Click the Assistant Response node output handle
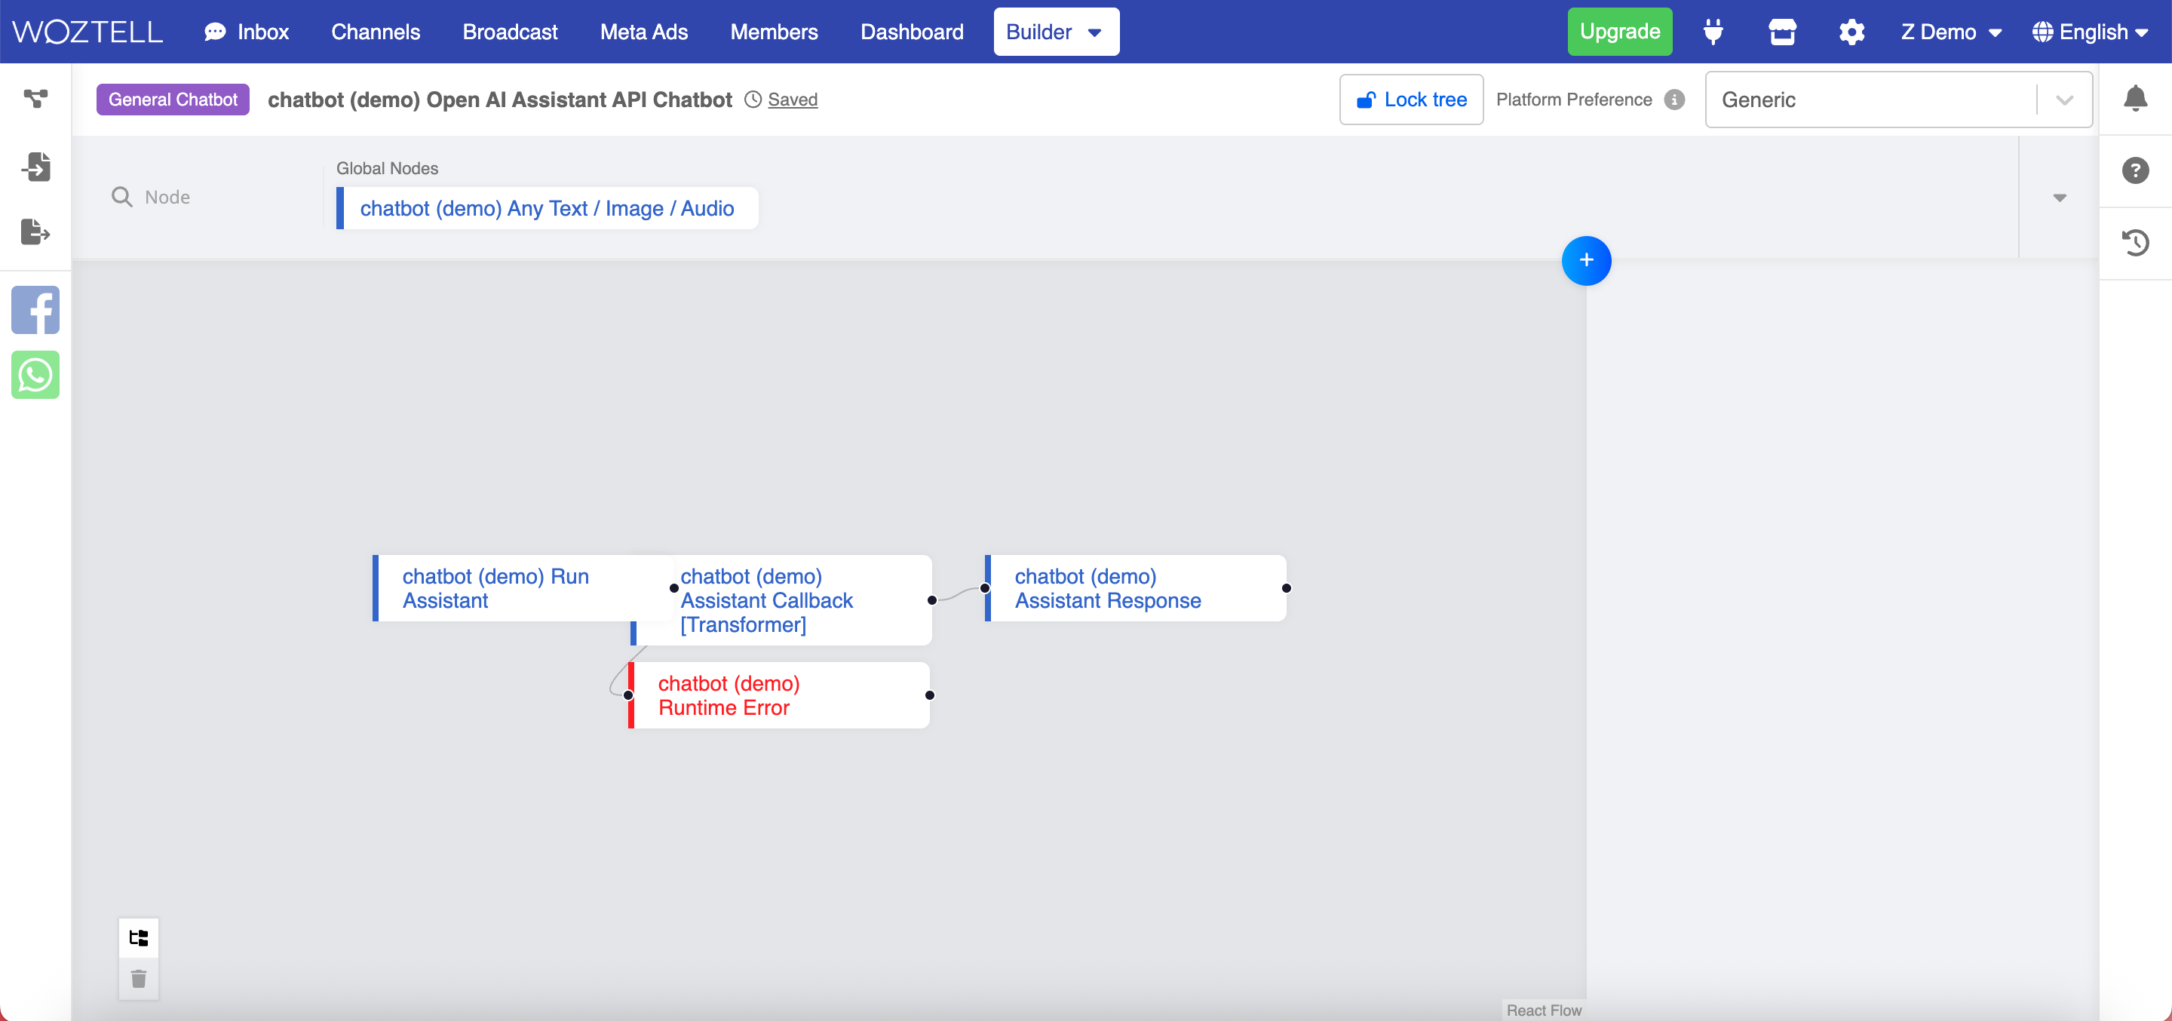The image size is (2172, 1021). pos(1286,588)
